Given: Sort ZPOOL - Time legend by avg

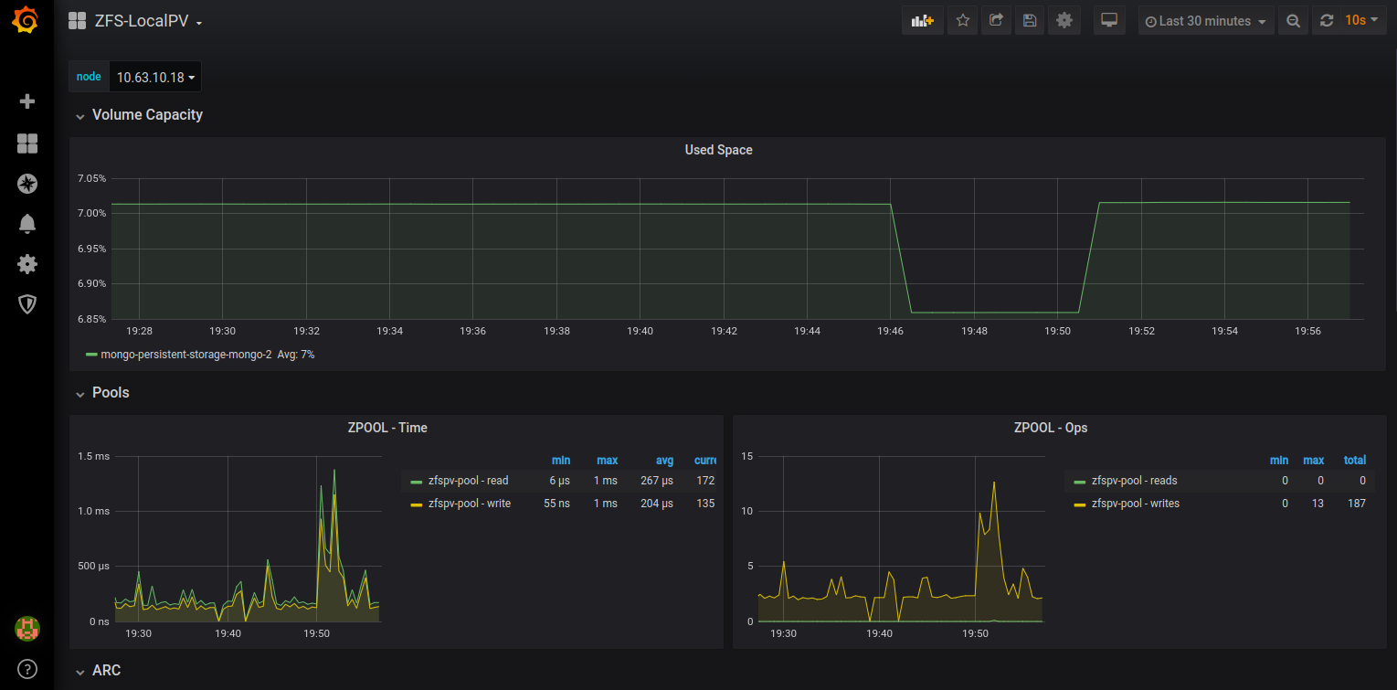Looking at the screenshot, I should pos(664,461).
